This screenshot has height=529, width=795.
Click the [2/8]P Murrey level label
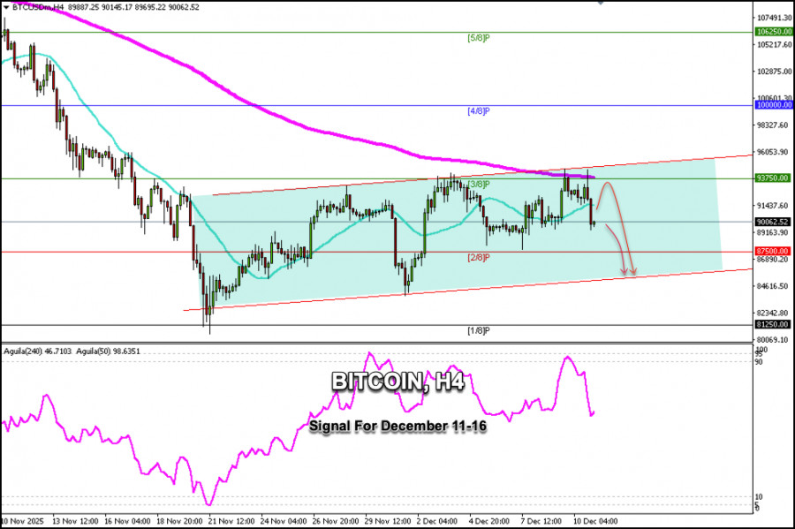[479, 257]
